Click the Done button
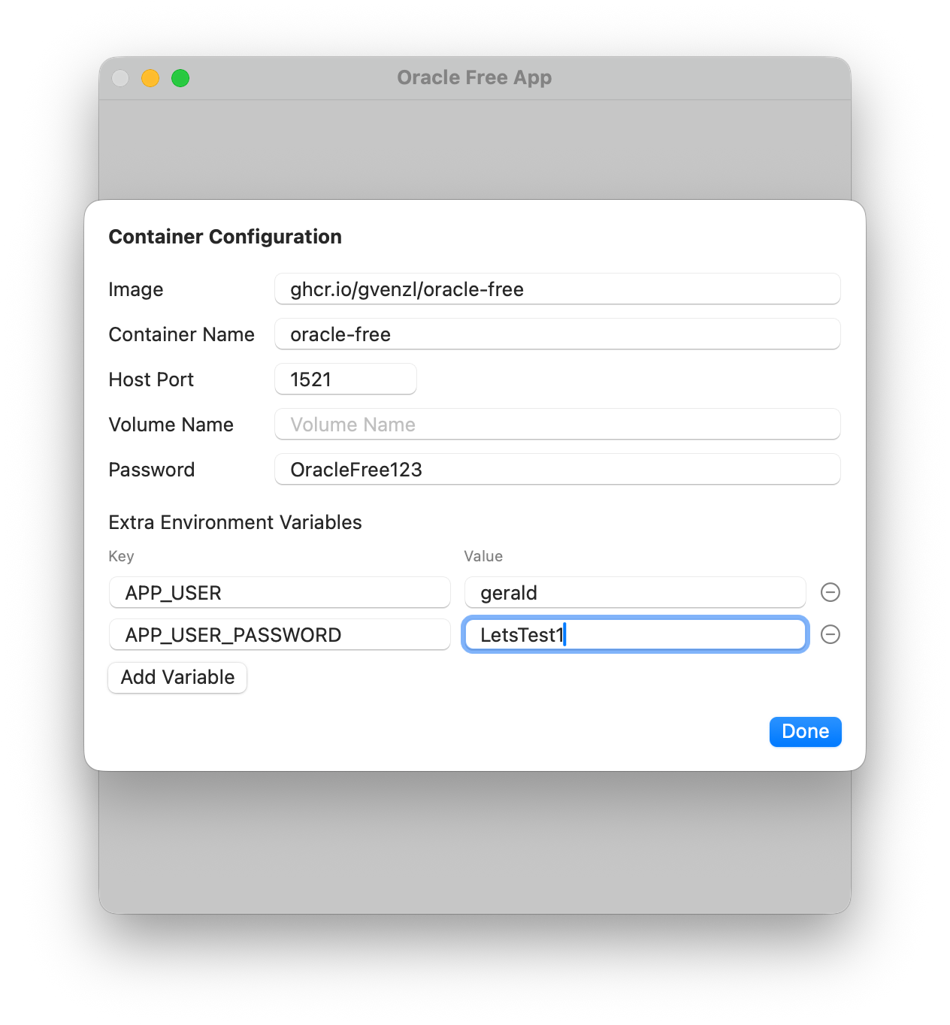 [805, 731]
